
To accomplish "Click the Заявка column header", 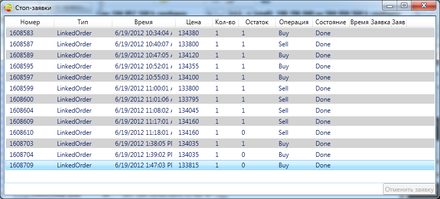I will point(380,22).
